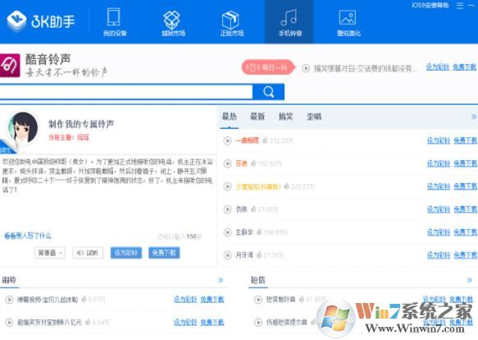Image resolution: width=478 pixels, height=340 pixels.
Task: Click into the ringtone search field
Action: coord(126,92)
